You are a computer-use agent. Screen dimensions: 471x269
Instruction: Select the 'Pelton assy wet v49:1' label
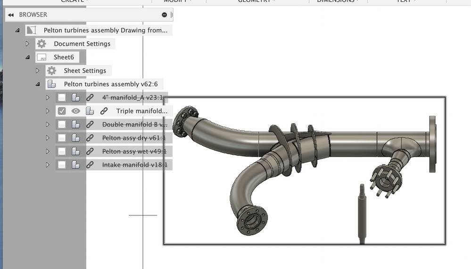(134, 151)
